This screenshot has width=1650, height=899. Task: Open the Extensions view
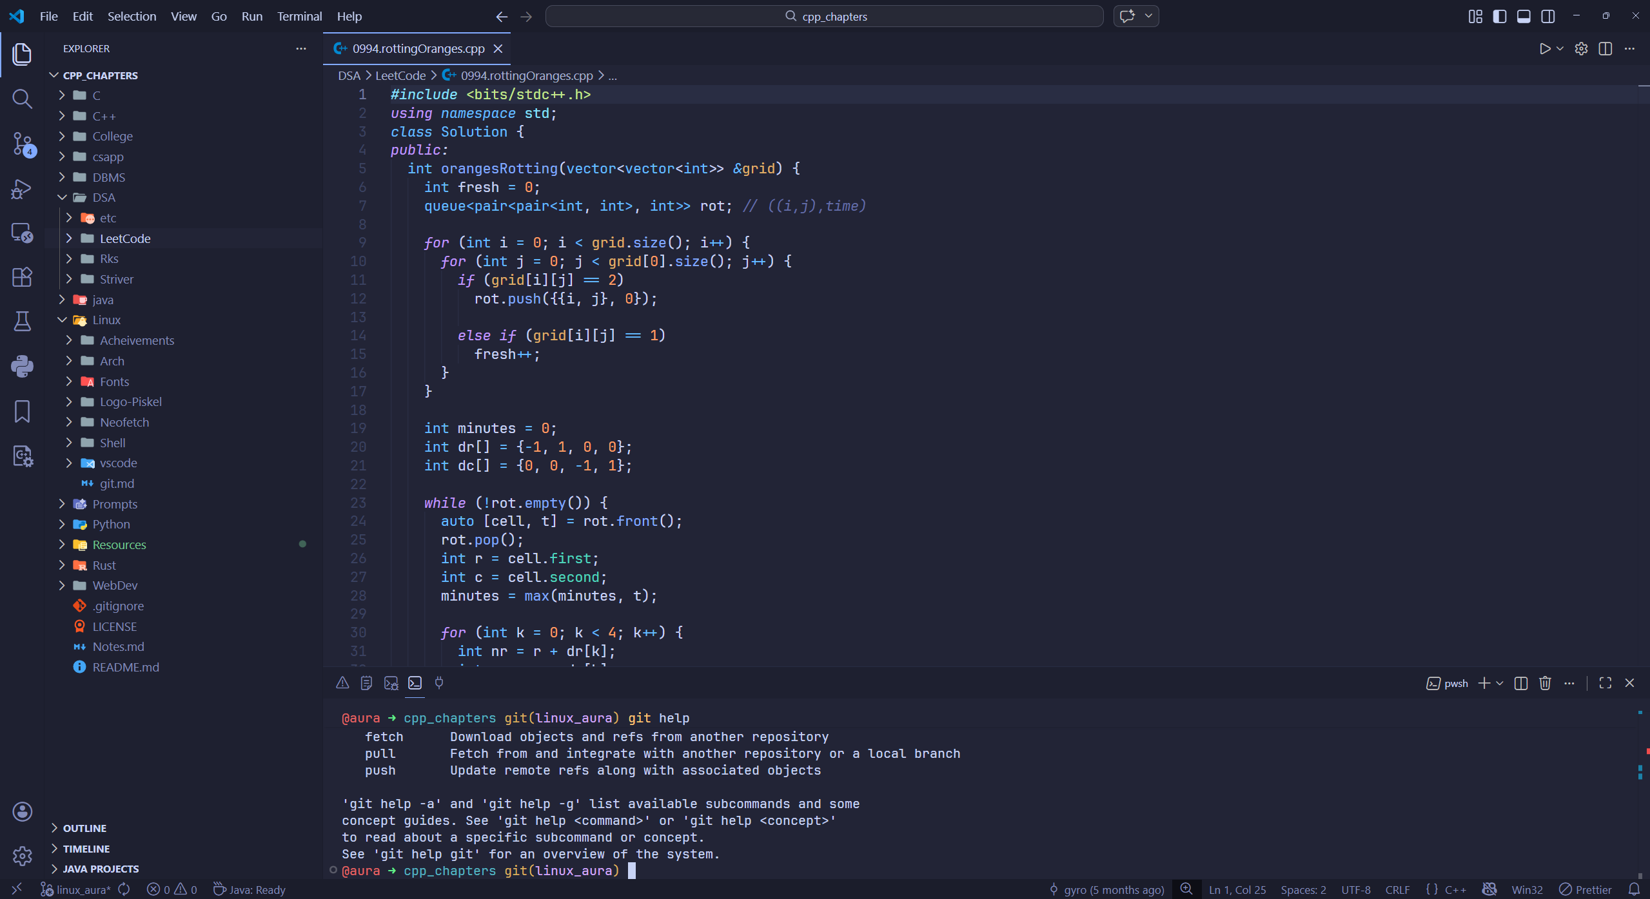(x=22, y=277)
